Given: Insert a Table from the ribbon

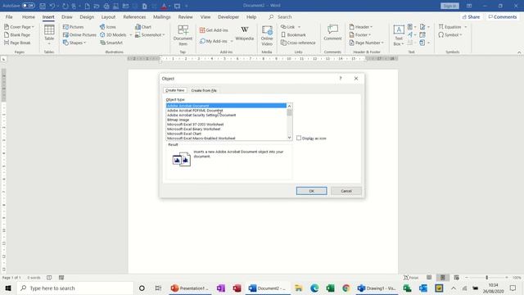Looking at the screenshot, I should tap(49, 34).
